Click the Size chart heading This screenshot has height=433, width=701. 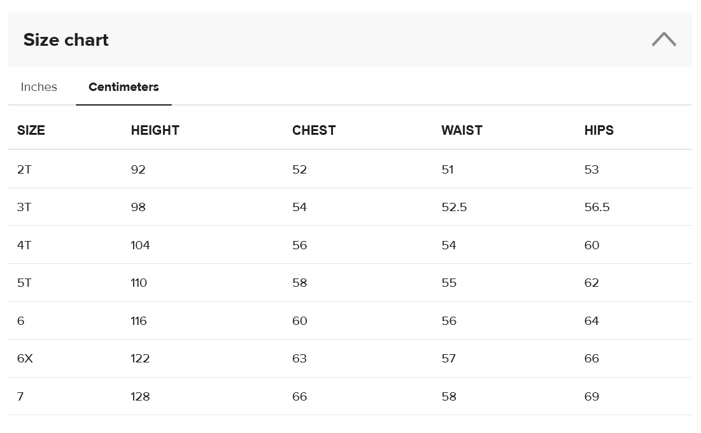coord(66,40)
